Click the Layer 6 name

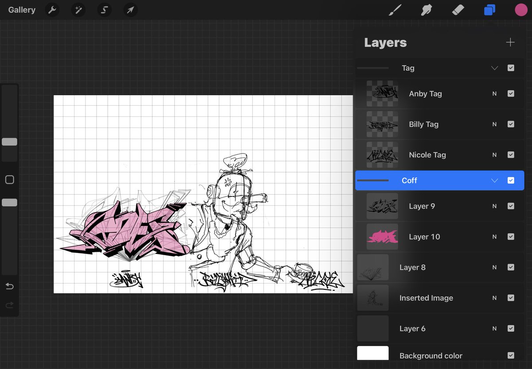(412, 328)
